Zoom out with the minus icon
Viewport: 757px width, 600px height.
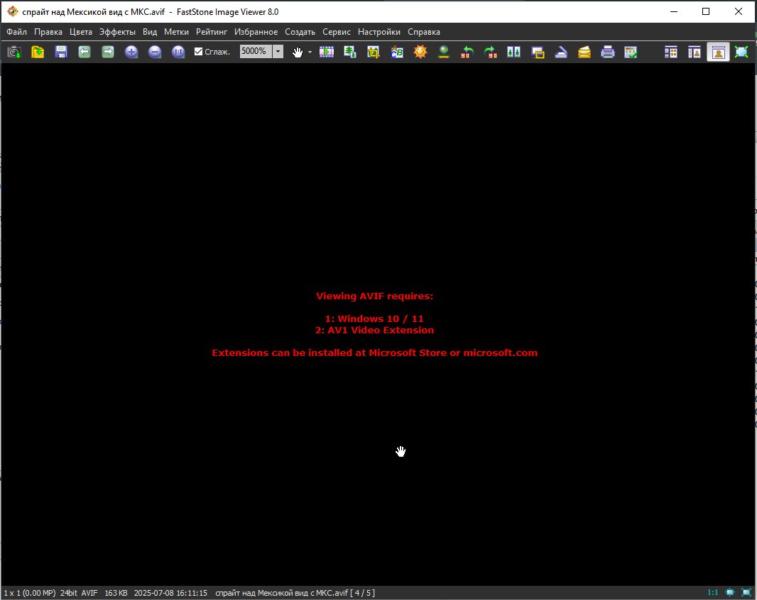(155, 52)
